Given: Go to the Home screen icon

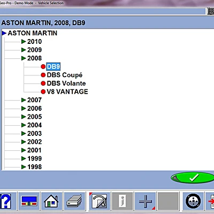Looking at the screenshot, I should [51, 202].
